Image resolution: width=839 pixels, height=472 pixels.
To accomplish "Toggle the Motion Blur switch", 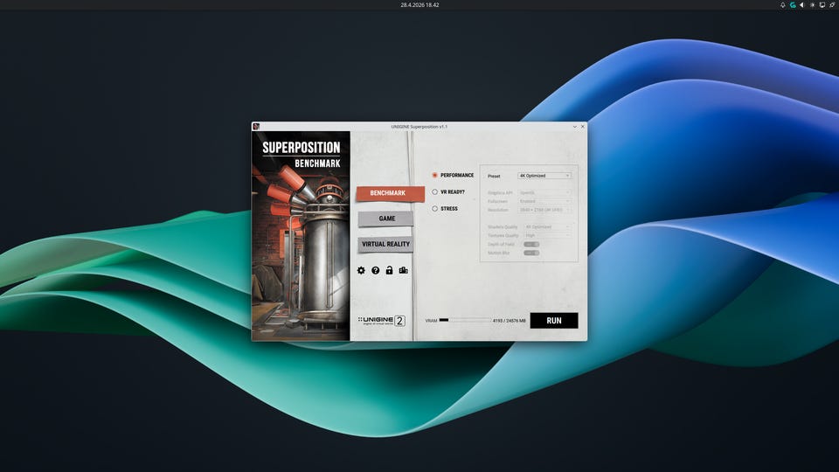I will [531, 253].
